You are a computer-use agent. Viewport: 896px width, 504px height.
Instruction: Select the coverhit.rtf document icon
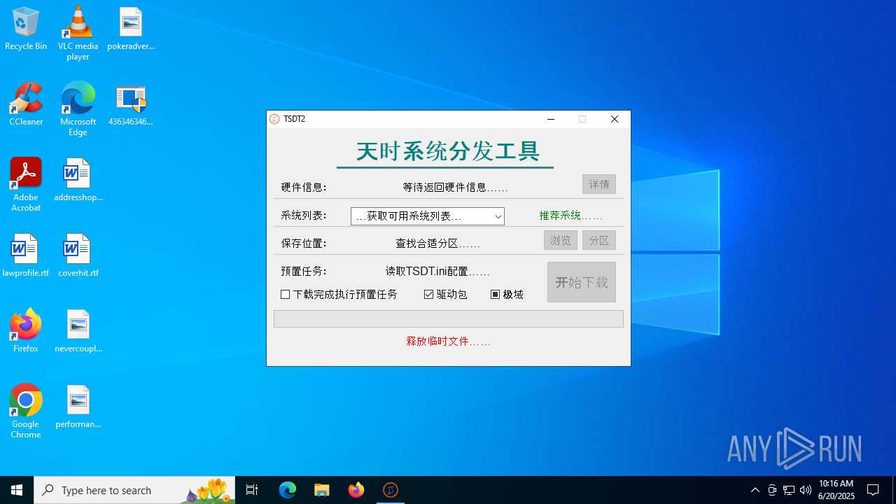[x=78, y=255]
